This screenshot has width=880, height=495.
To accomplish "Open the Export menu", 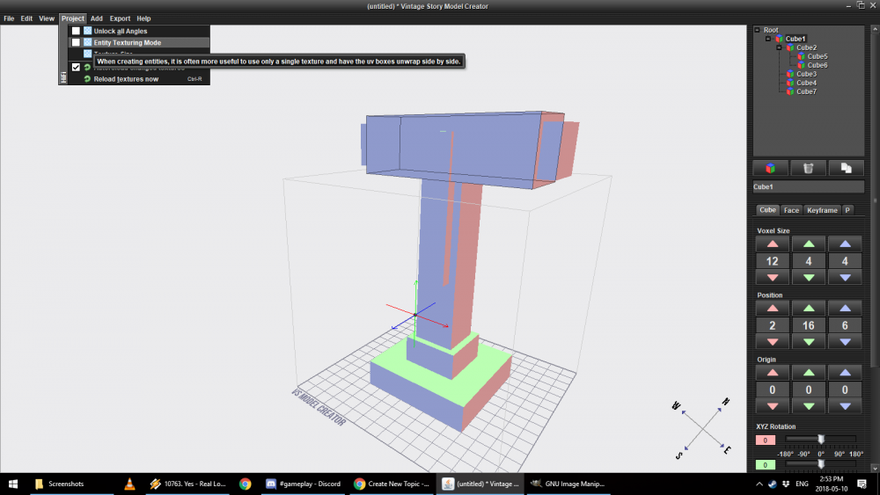I will click(x=120, y=18).
